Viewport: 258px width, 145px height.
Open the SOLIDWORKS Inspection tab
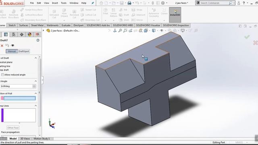pyautogui.click(x=176, y=25)
